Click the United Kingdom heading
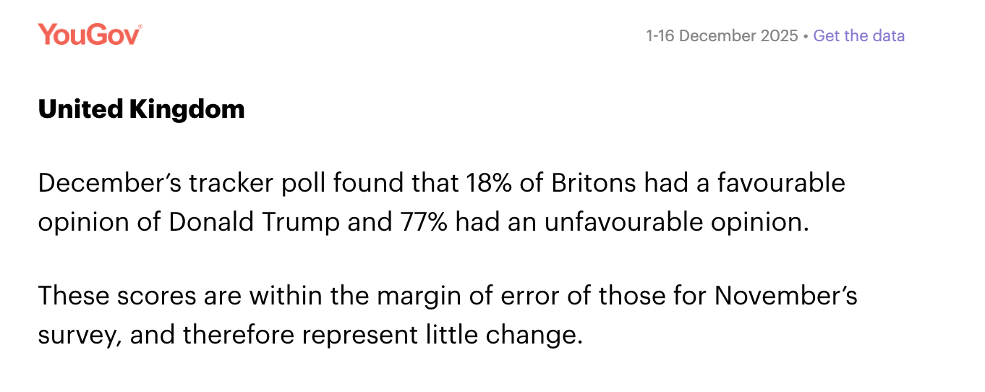Viewport: 985px width, 392px height. (x=141, y=109)
